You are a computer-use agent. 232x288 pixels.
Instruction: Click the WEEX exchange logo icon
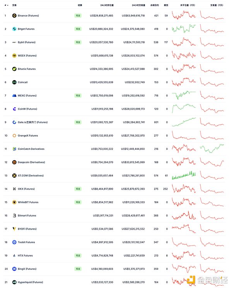pos(14,56)
